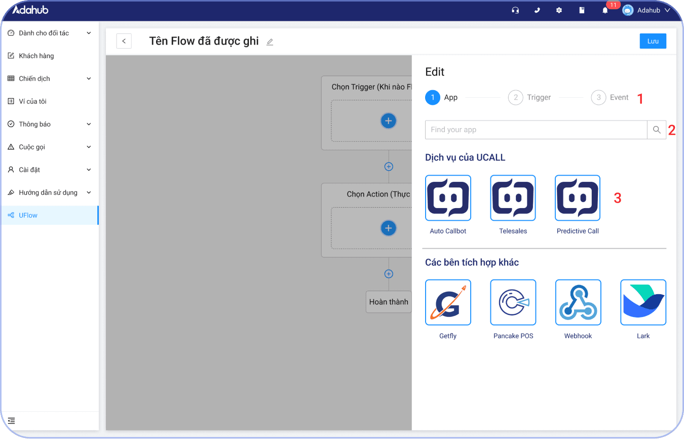This screenshot has width=684, height=439.
Task: Choose the Webhook integration icon
Action: click(x=578, y=302)
